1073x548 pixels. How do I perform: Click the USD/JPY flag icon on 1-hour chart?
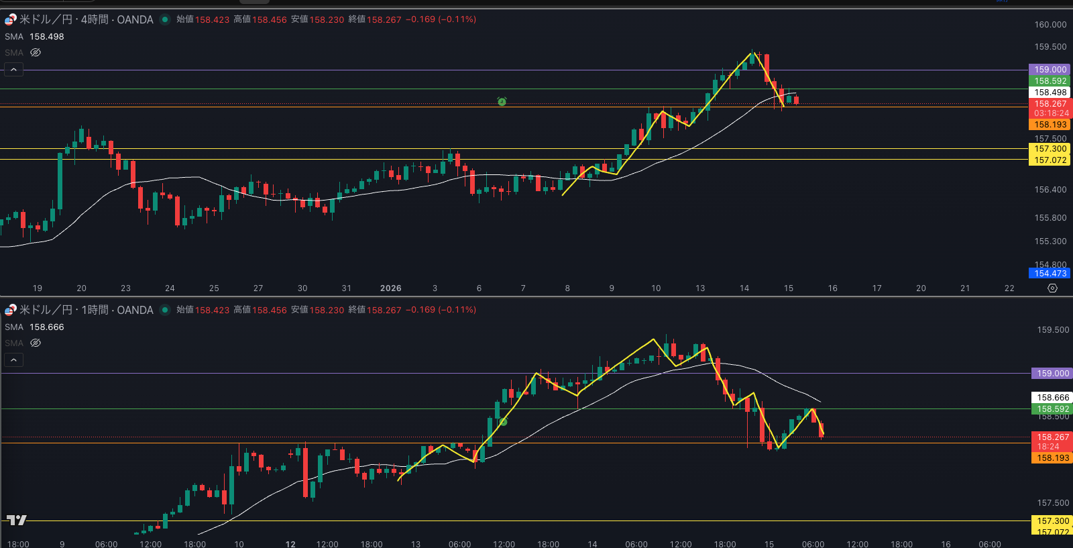[x=11, y=310]
